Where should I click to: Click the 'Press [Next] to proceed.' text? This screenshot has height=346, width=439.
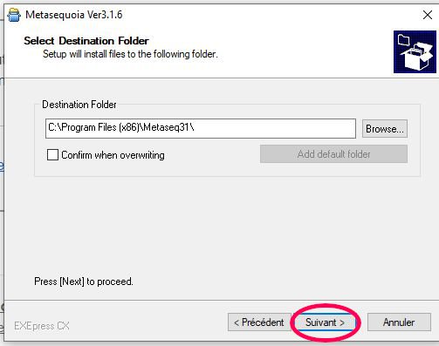point(84,282)
